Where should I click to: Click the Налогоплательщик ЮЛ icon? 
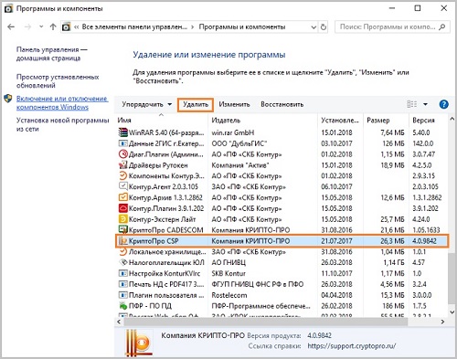point(122,262)
